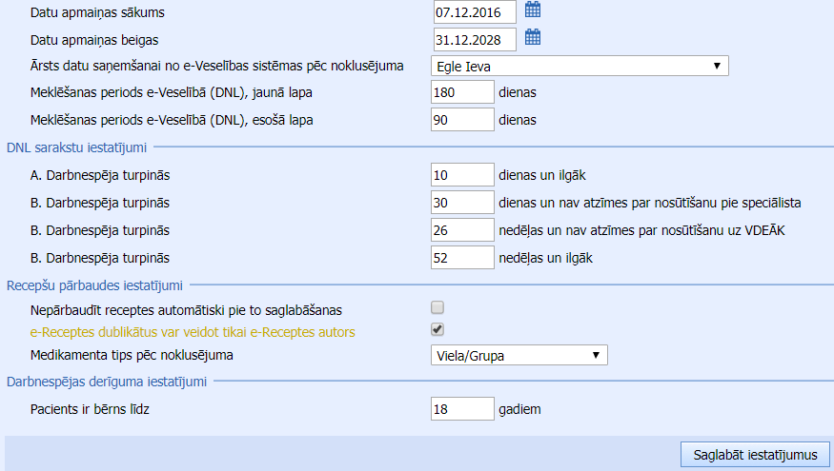Click the DNL sarakstu iestatījumi section header
Viewport: 834px width, 471px height.
77,147
